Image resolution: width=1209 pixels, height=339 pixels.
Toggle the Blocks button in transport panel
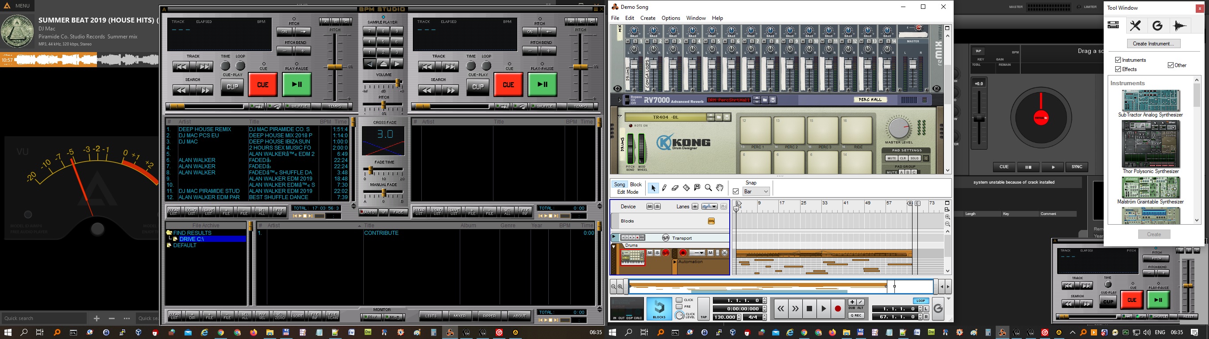[x=659, y=309]
